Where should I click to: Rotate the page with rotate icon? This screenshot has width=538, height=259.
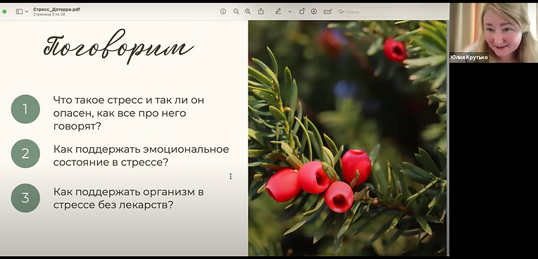coord(302,11)
